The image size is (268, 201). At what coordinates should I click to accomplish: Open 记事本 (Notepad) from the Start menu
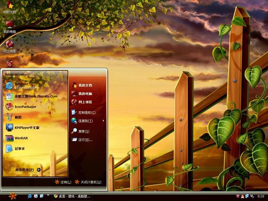pos(15,149)
